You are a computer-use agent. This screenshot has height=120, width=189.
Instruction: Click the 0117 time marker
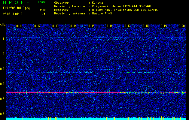coord(127,26)
